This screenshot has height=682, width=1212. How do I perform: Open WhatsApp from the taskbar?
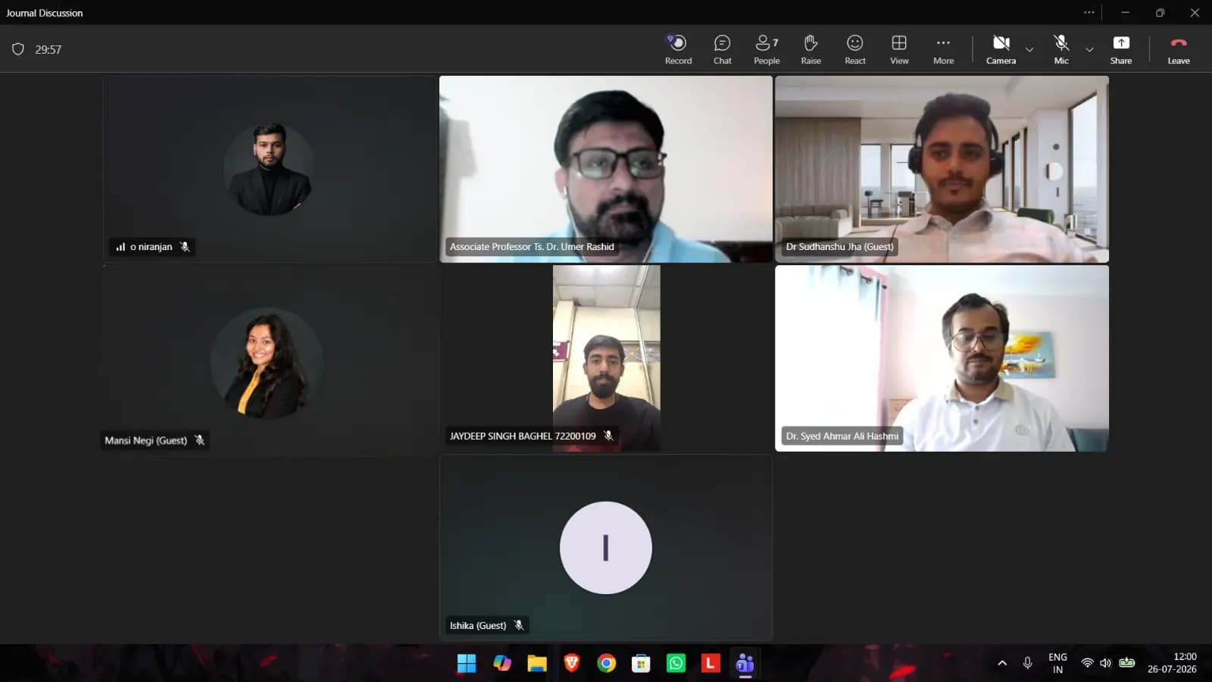coord(676,664)
